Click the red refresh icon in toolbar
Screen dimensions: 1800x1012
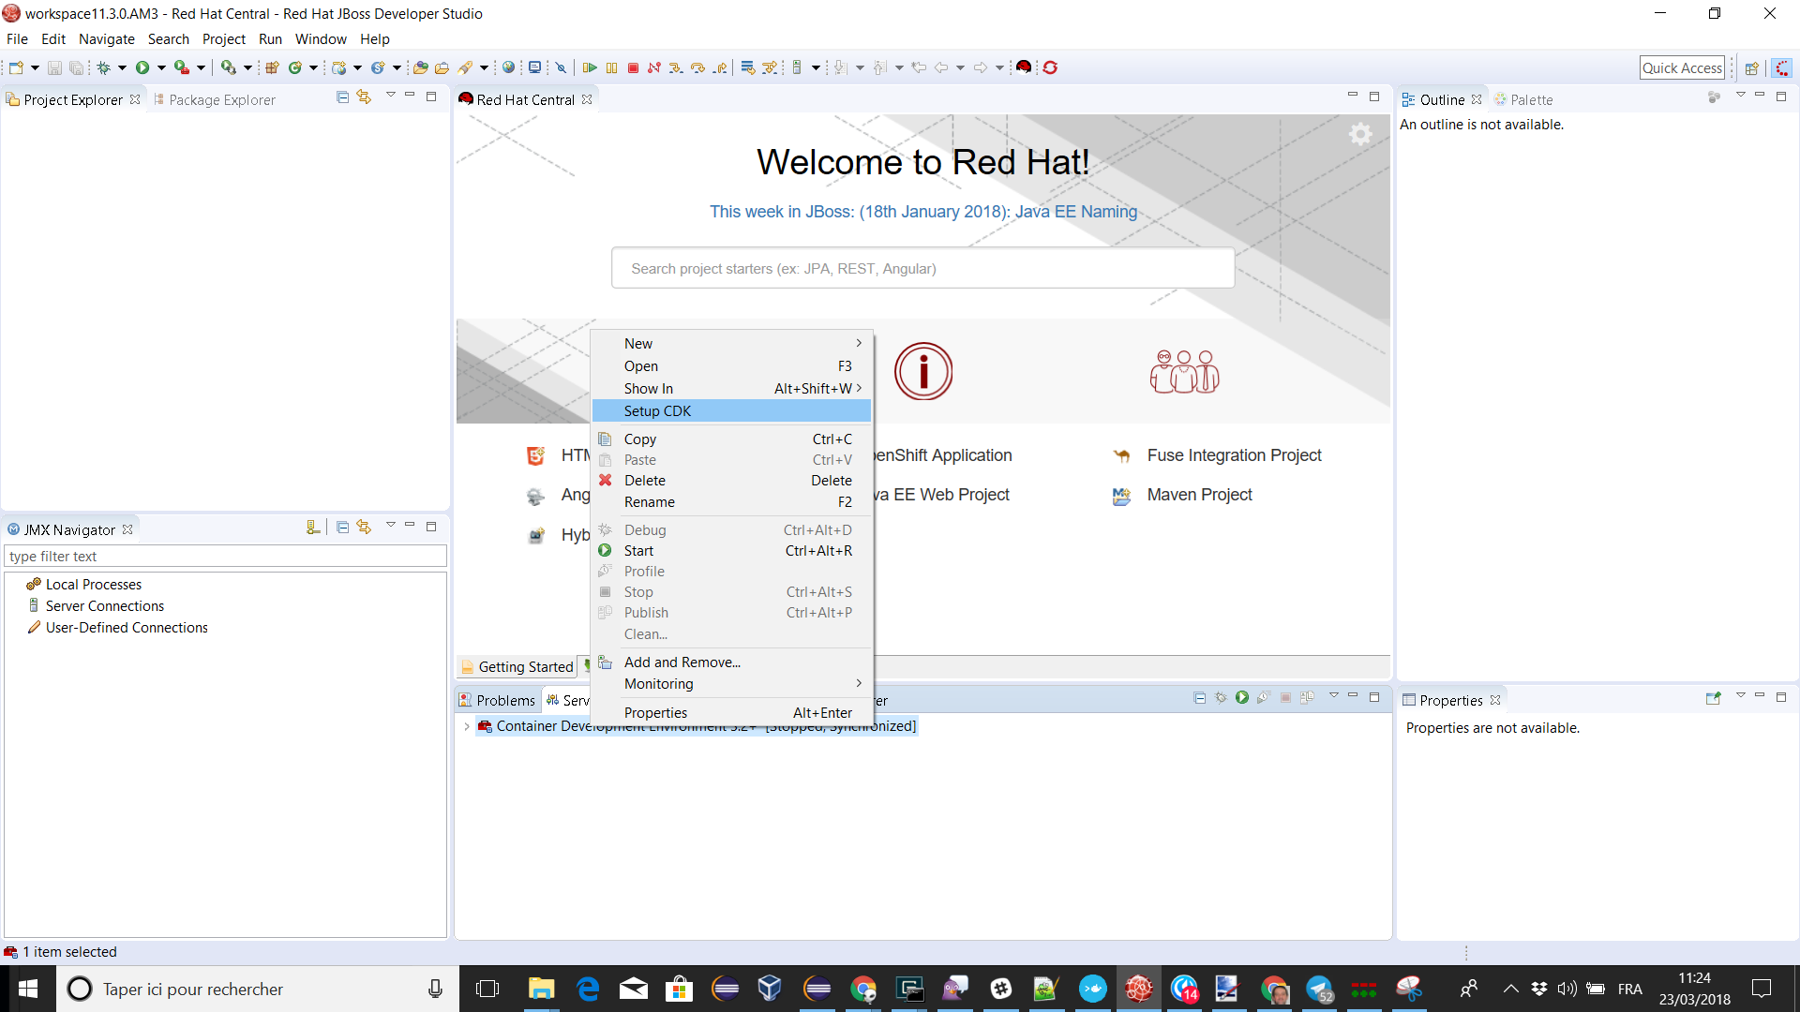(x=1050, y=67)
